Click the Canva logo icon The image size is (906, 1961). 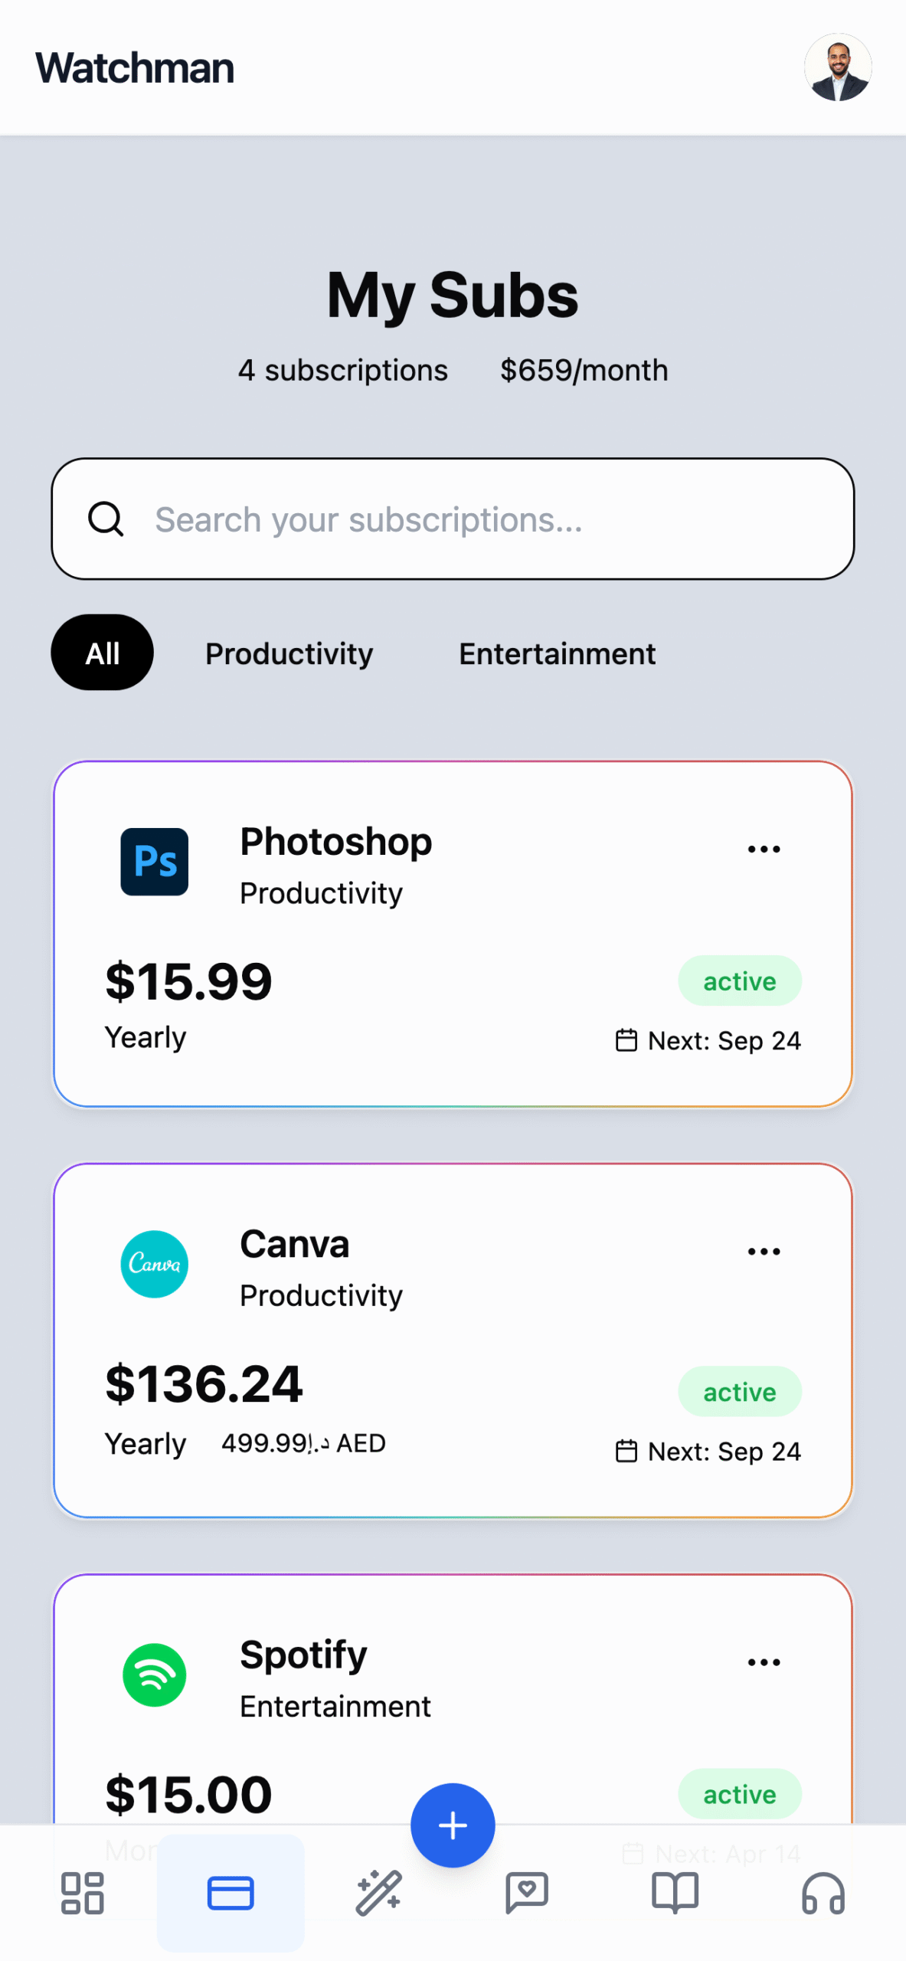coord(155,1264)
